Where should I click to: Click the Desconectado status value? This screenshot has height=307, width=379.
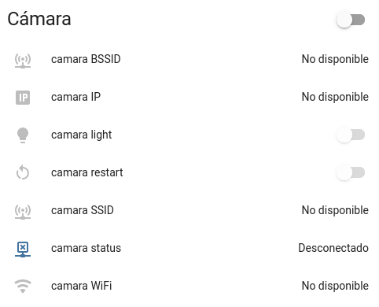[x=333, y=248]
